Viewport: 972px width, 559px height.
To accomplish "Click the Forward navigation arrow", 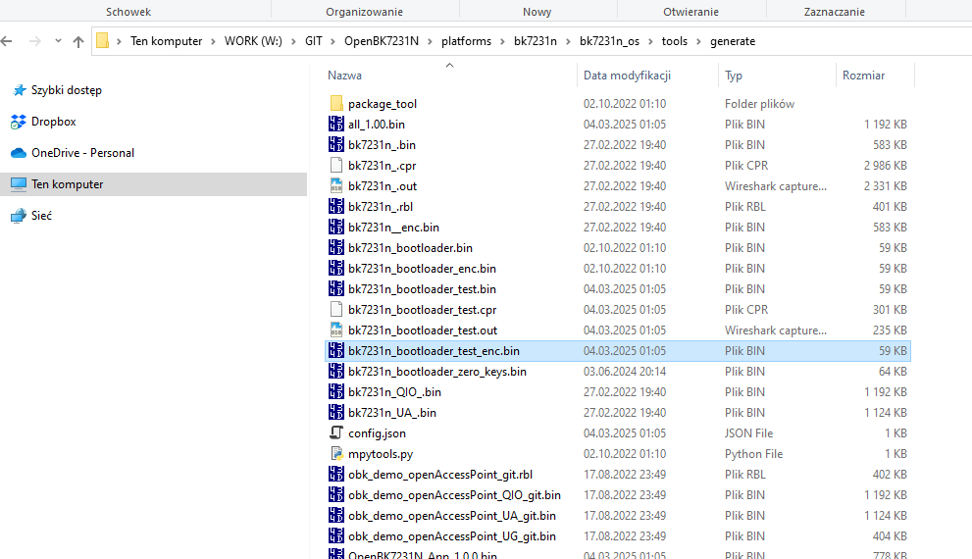I will point(35,41).
